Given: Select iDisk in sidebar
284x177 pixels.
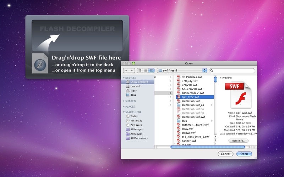Looking at the screenshot, I should point(138,95).
